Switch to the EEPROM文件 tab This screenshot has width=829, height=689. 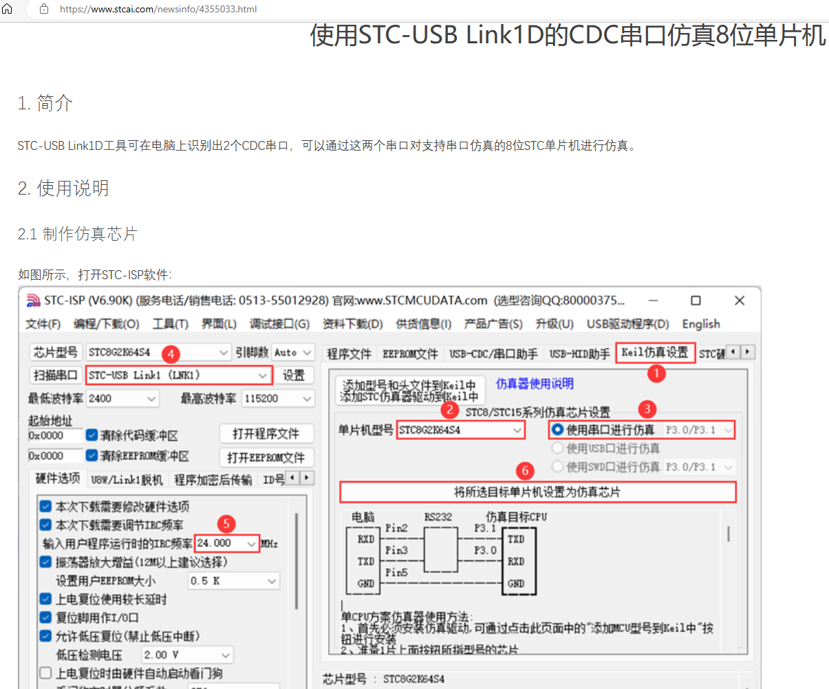tap(410, 353)
